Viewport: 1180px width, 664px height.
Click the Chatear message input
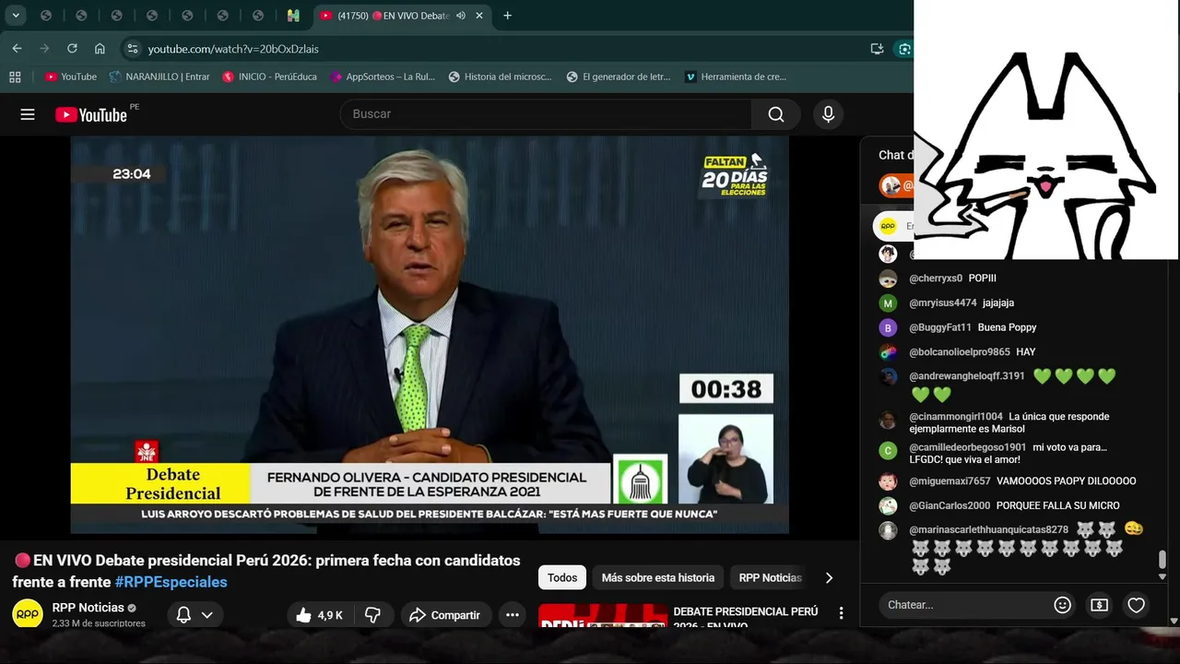tap(964, 605)
